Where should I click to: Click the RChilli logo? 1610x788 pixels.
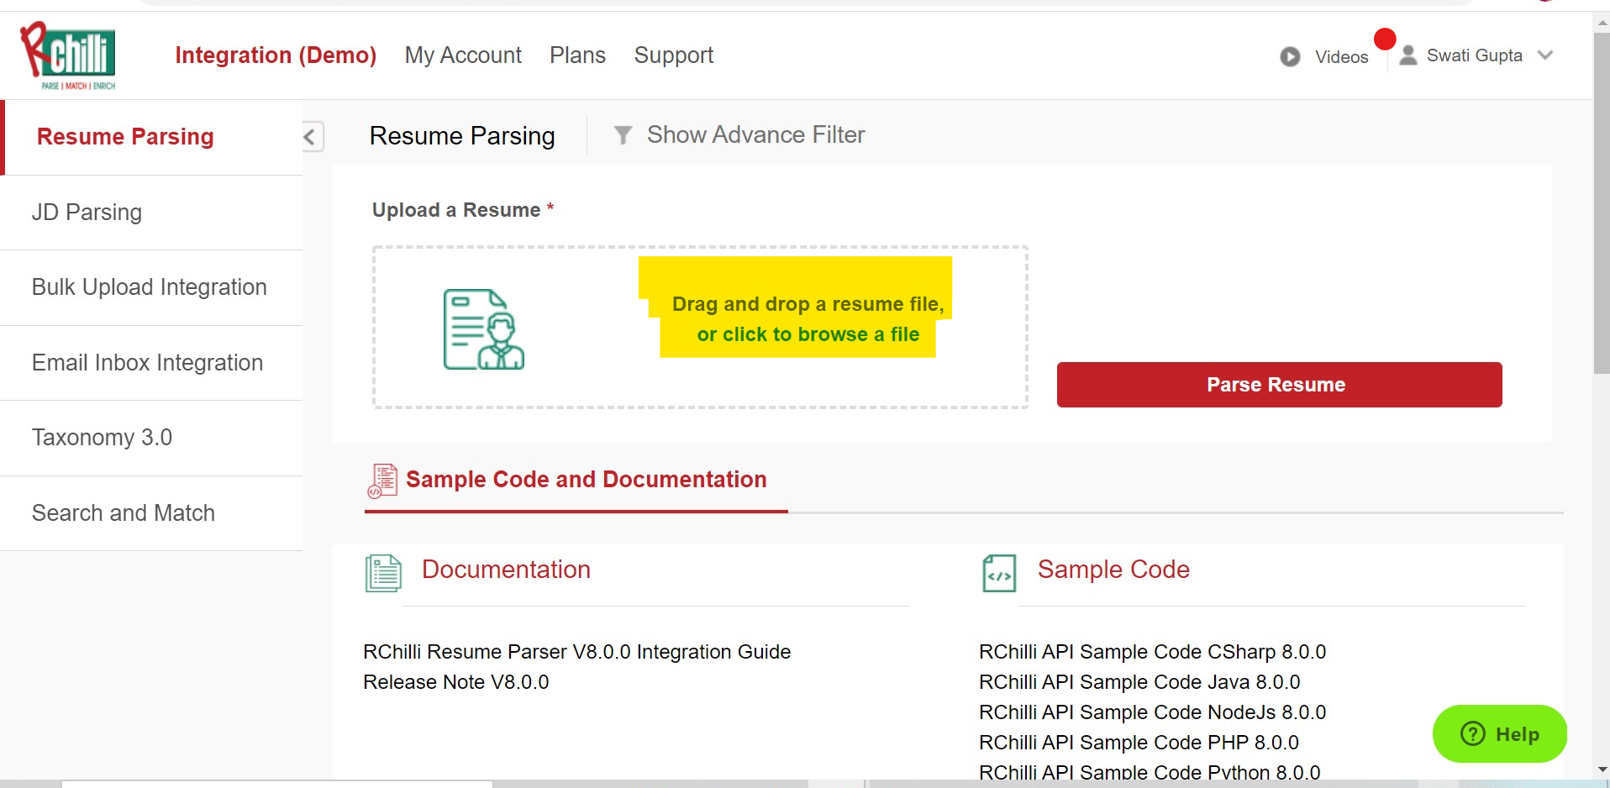pyautogui.click(x=69, y=55)
